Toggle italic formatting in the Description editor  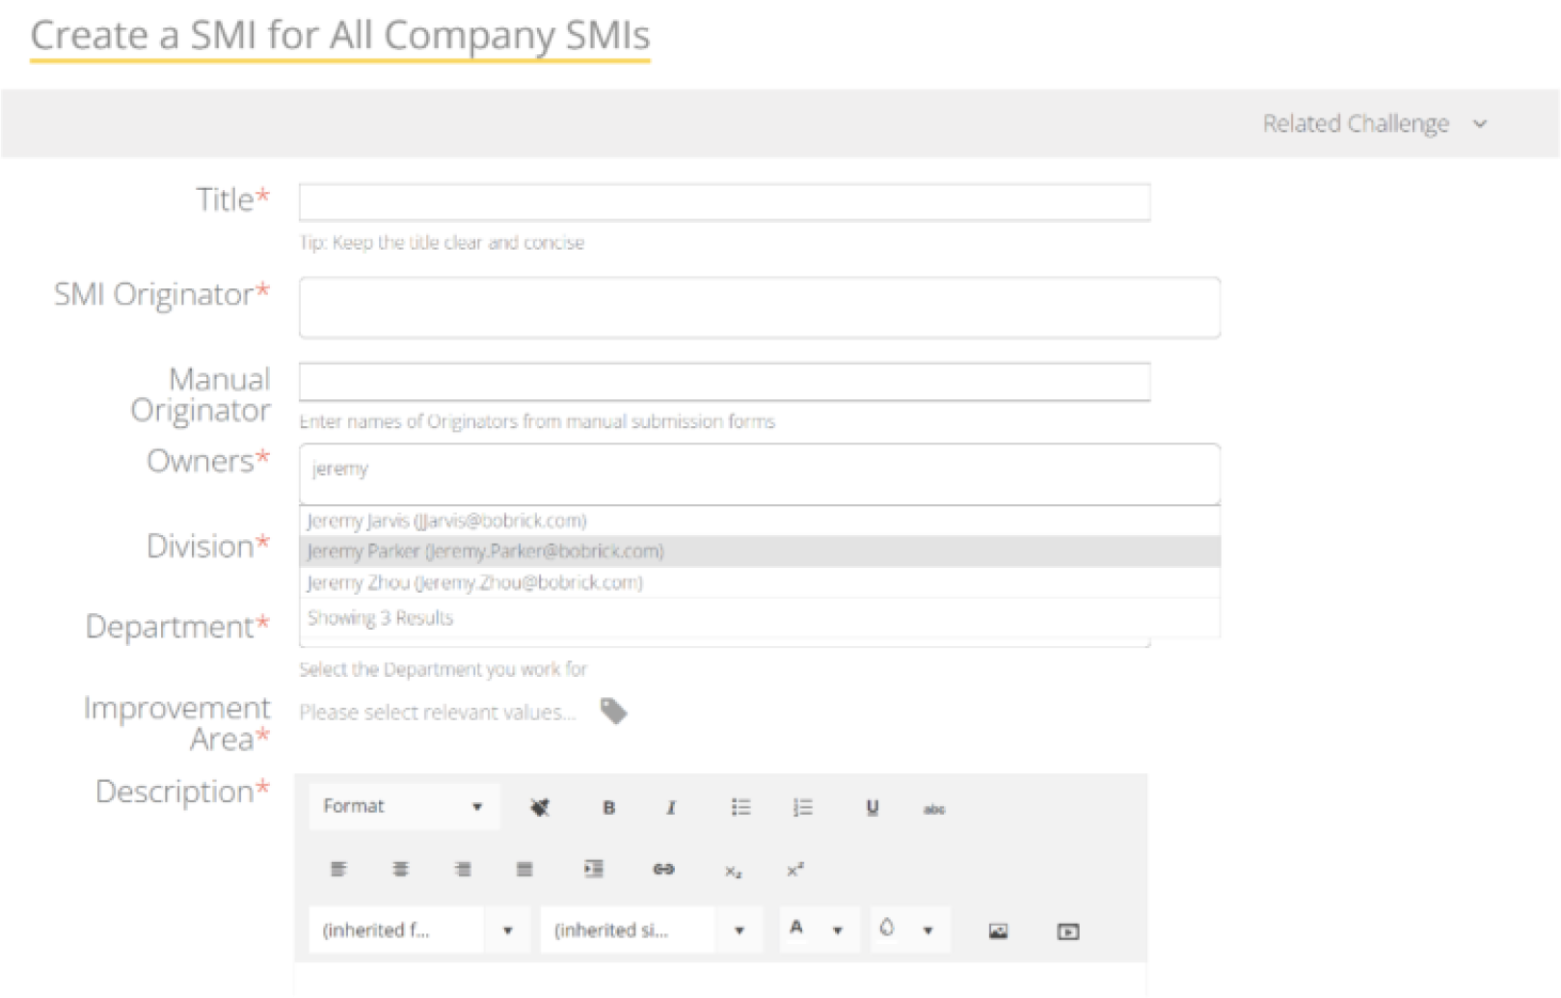(x=671, y=808)
